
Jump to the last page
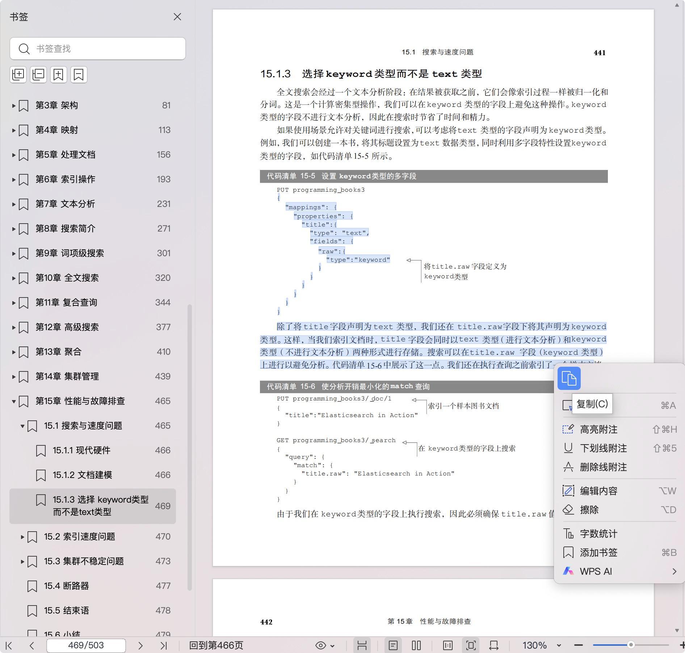pyautogui.click(x=164, y=645)
